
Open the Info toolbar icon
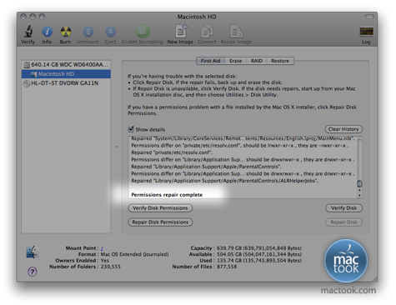47,32
